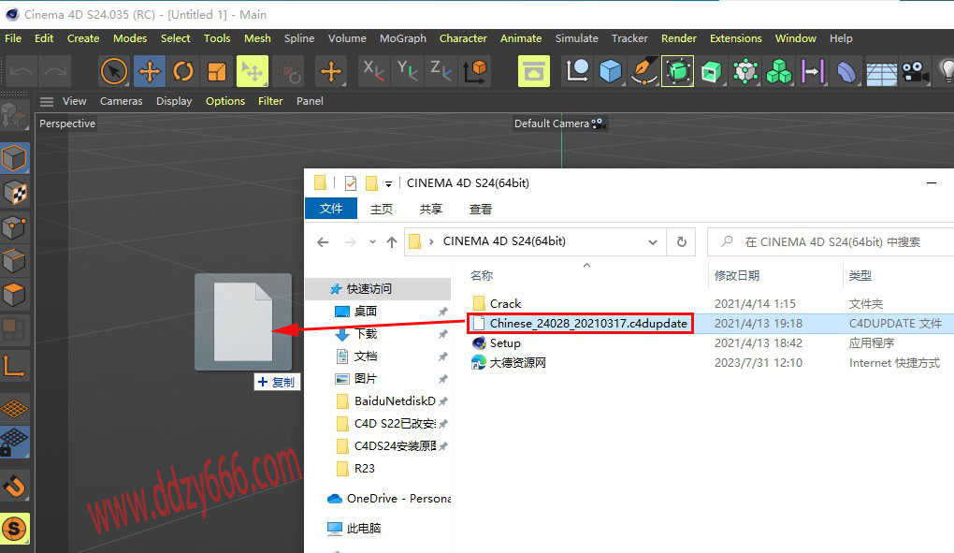Screen dimensions: 954x553
Task: Click the Place tool icon
Action: (x=292, y=72)
